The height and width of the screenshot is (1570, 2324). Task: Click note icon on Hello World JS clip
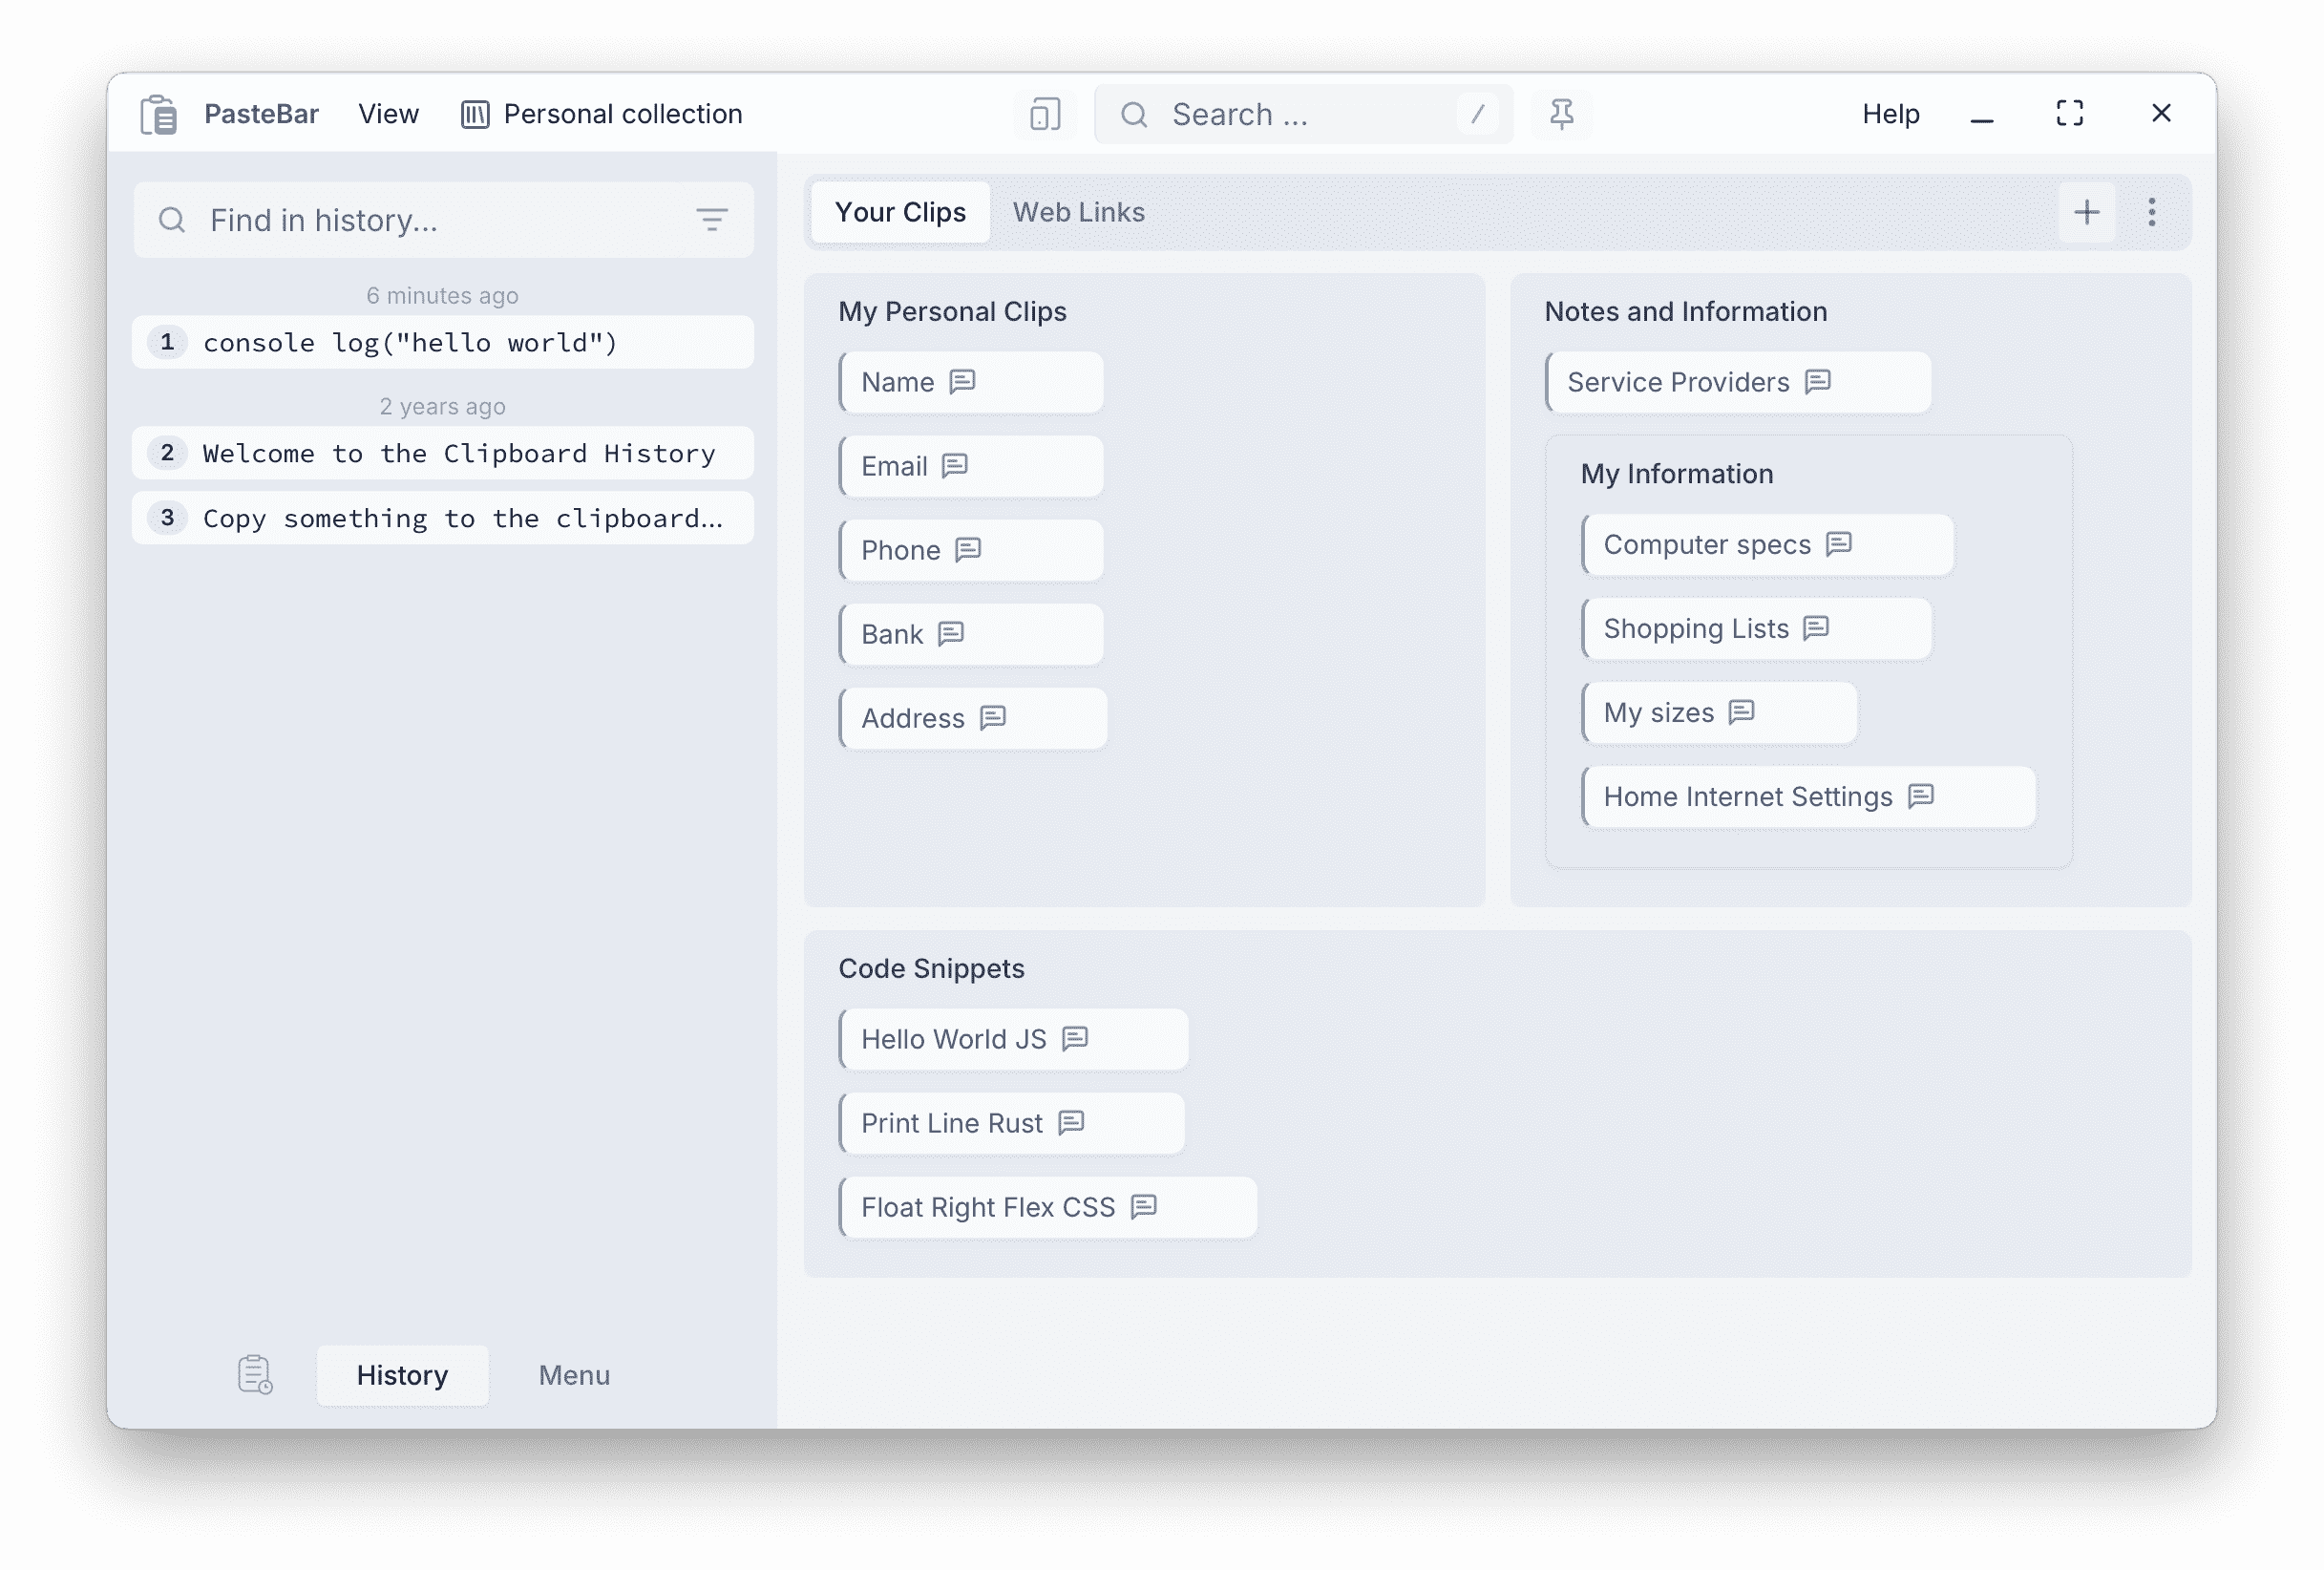pos(1075,1039)
